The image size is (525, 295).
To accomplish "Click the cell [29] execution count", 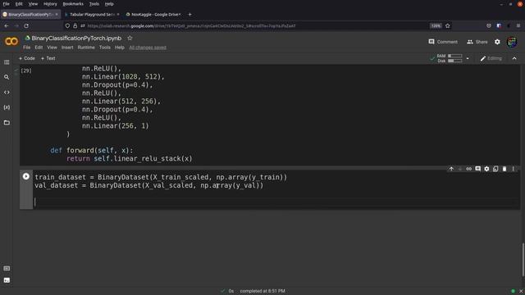I will 26,70.
